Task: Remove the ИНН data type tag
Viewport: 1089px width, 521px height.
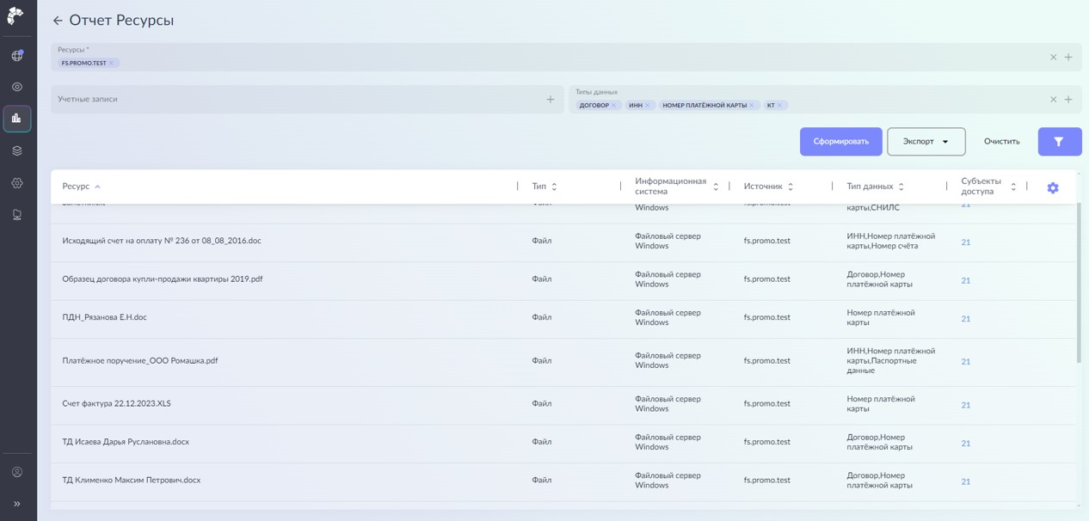Action: pyautogui.click(x=648, y=106)
